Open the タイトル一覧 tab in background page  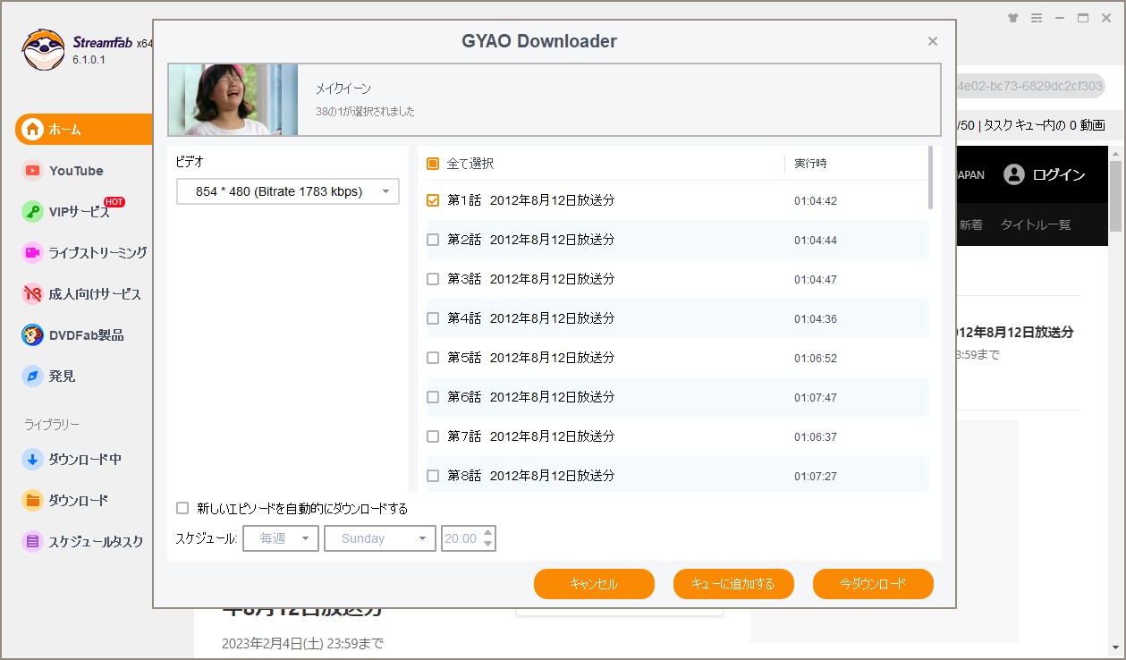1036,224
